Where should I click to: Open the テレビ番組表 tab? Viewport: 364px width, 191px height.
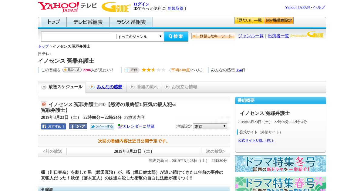pyautogui.click(x=88, y=22)
